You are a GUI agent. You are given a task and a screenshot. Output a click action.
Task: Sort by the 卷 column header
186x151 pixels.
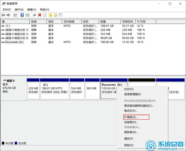[x=15, y=22]
